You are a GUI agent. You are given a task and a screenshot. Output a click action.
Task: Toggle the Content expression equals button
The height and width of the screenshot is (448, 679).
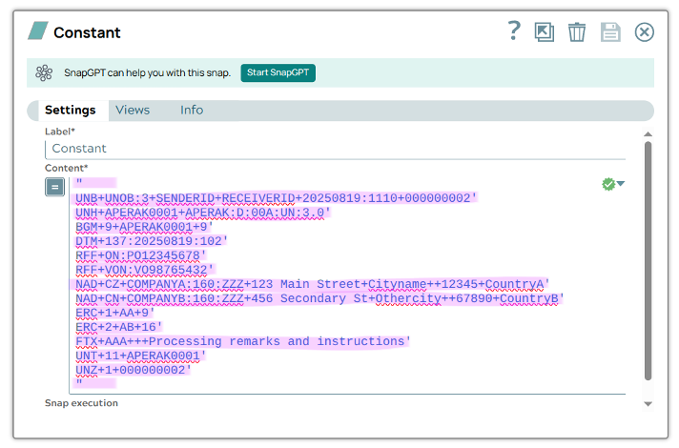click(x=54, y=187)
